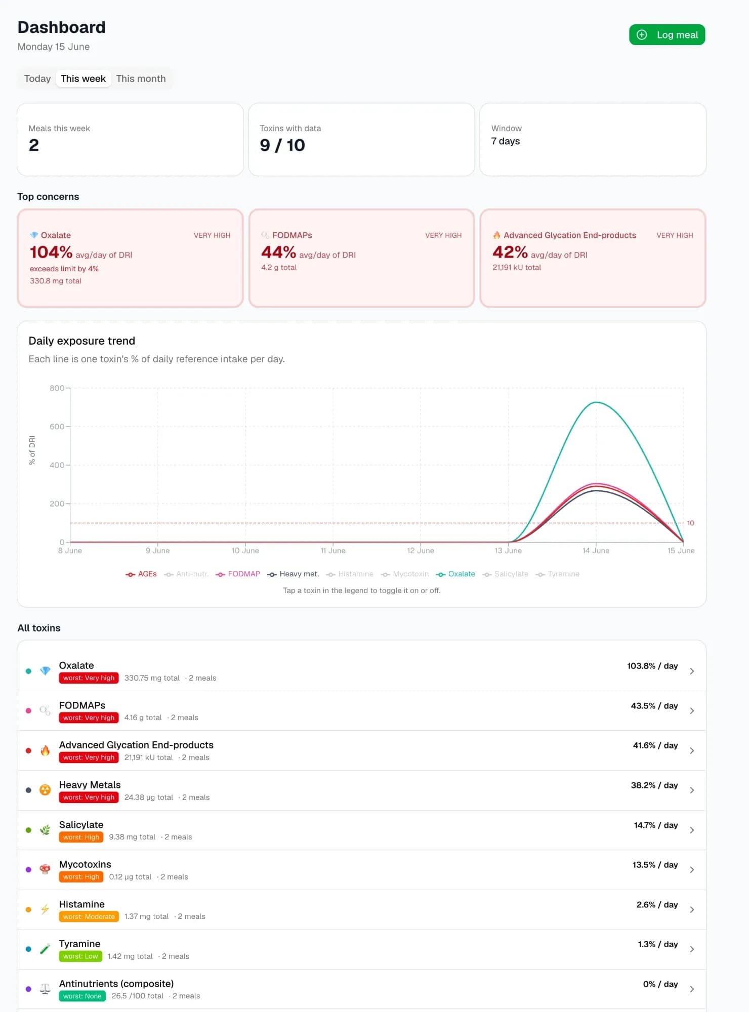Image resolution: width=749 pixels, height=1012 pixels.
Task: Click the 14 June axis label
Action: 596,551
